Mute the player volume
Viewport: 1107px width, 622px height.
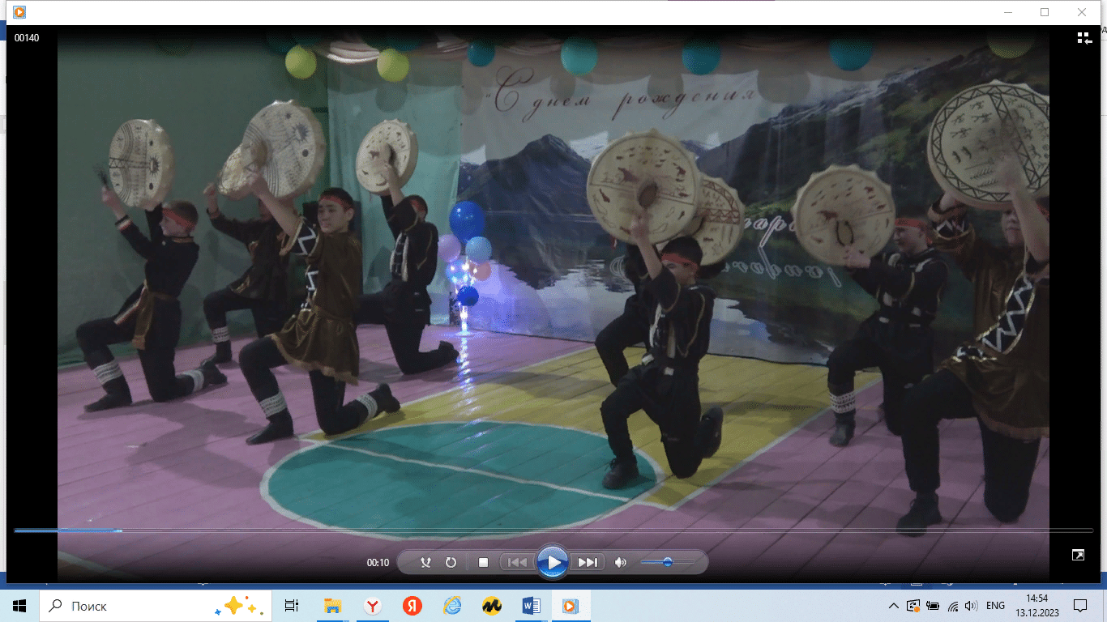point(621,562)
